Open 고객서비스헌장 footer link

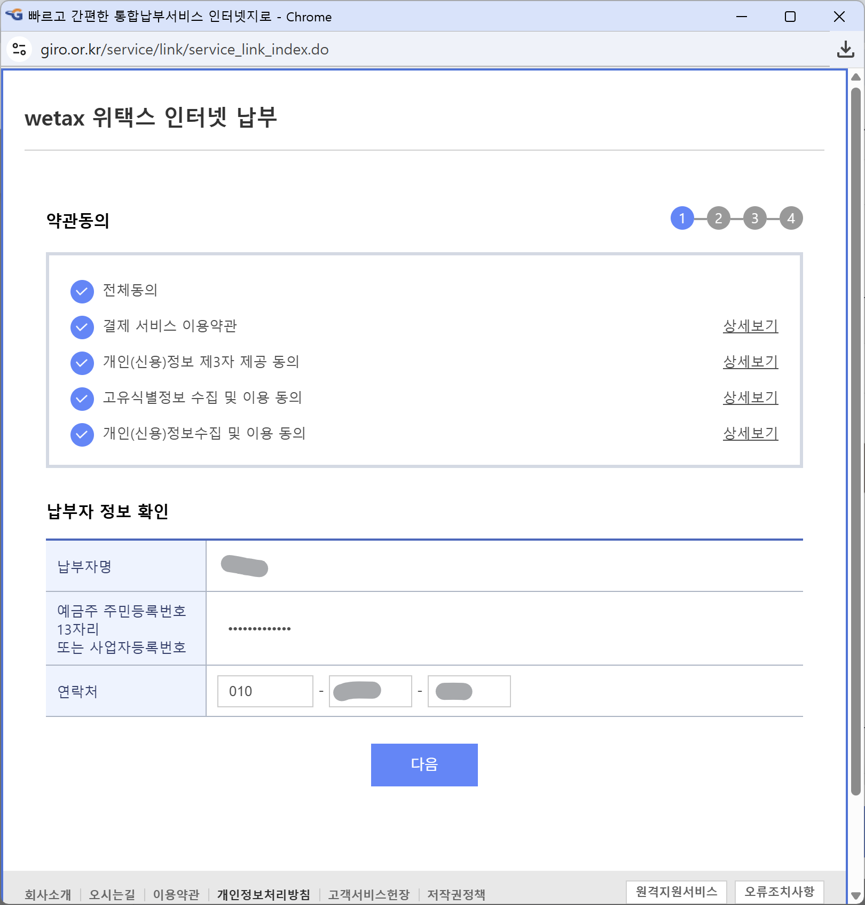[369, 894]
